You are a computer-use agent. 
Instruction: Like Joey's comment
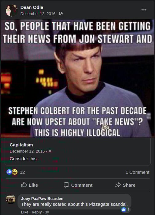25,212
